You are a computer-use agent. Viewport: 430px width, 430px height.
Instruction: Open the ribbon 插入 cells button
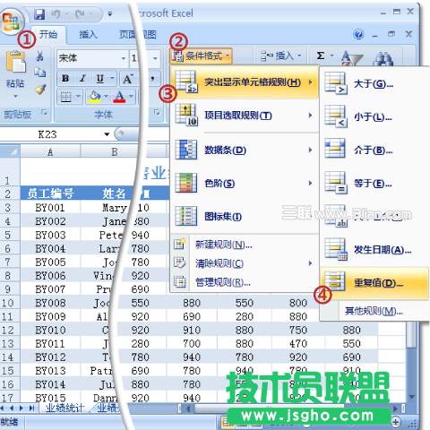(x=280, y=56)
